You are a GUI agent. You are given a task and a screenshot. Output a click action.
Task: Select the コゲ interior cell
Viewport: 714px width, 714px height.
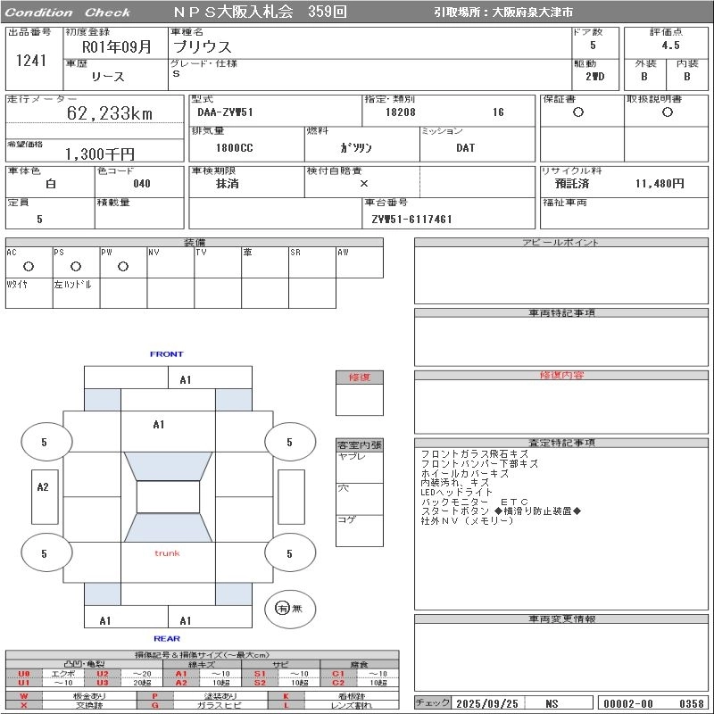pyautogui.click(x=360, y=530)
